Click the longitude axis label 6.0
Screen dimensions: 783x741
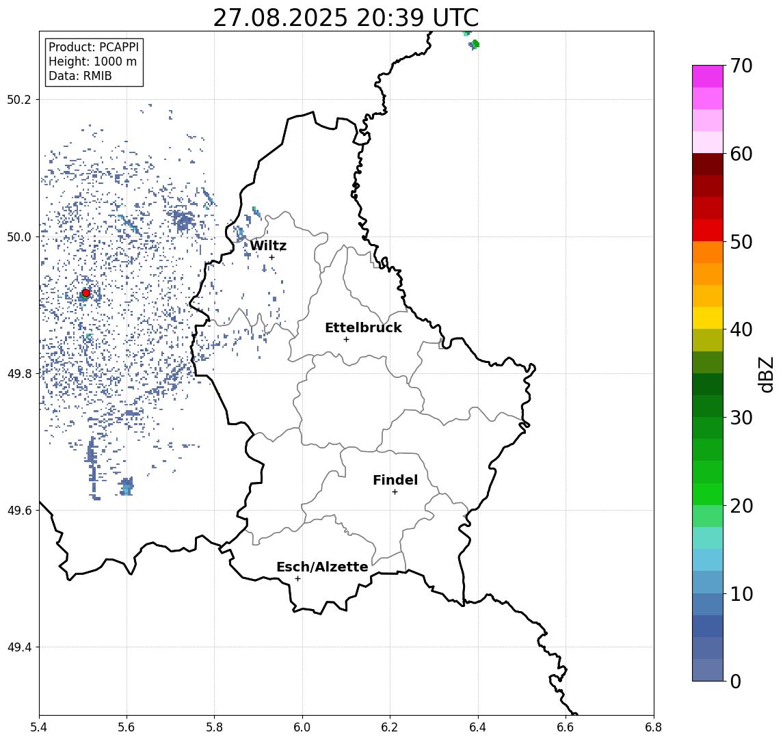[302, 727]
